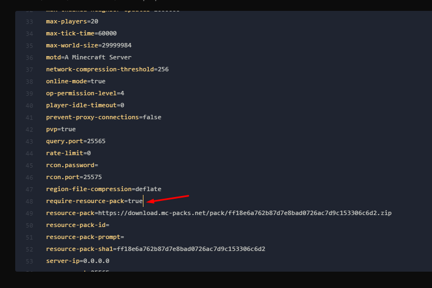Place cursor after resource-pack-id= on line 50
Screen dimensions: 432x288
pos(110,225)
